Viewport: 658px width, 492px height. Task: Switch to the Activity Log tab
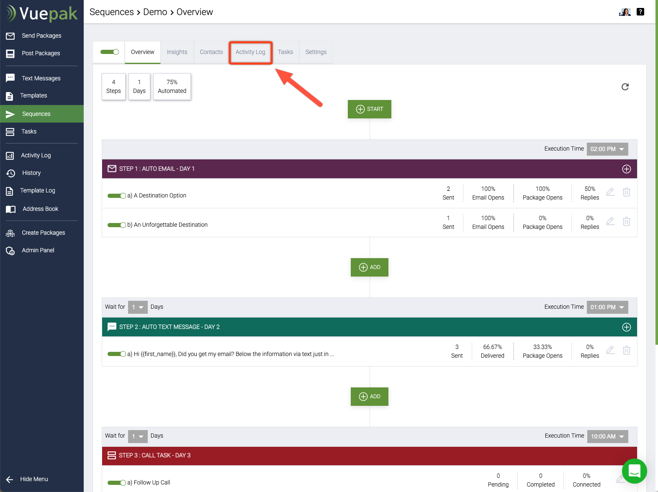(x=250, y=52)
